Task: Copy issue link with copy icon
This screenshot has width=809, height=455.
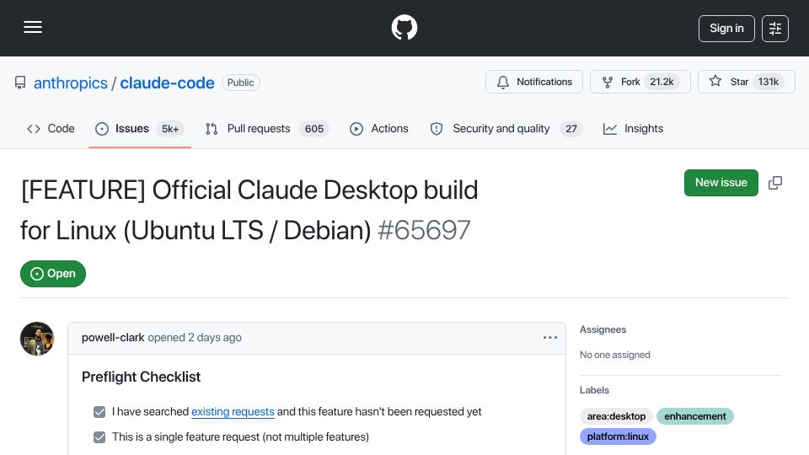Action: 775,183
